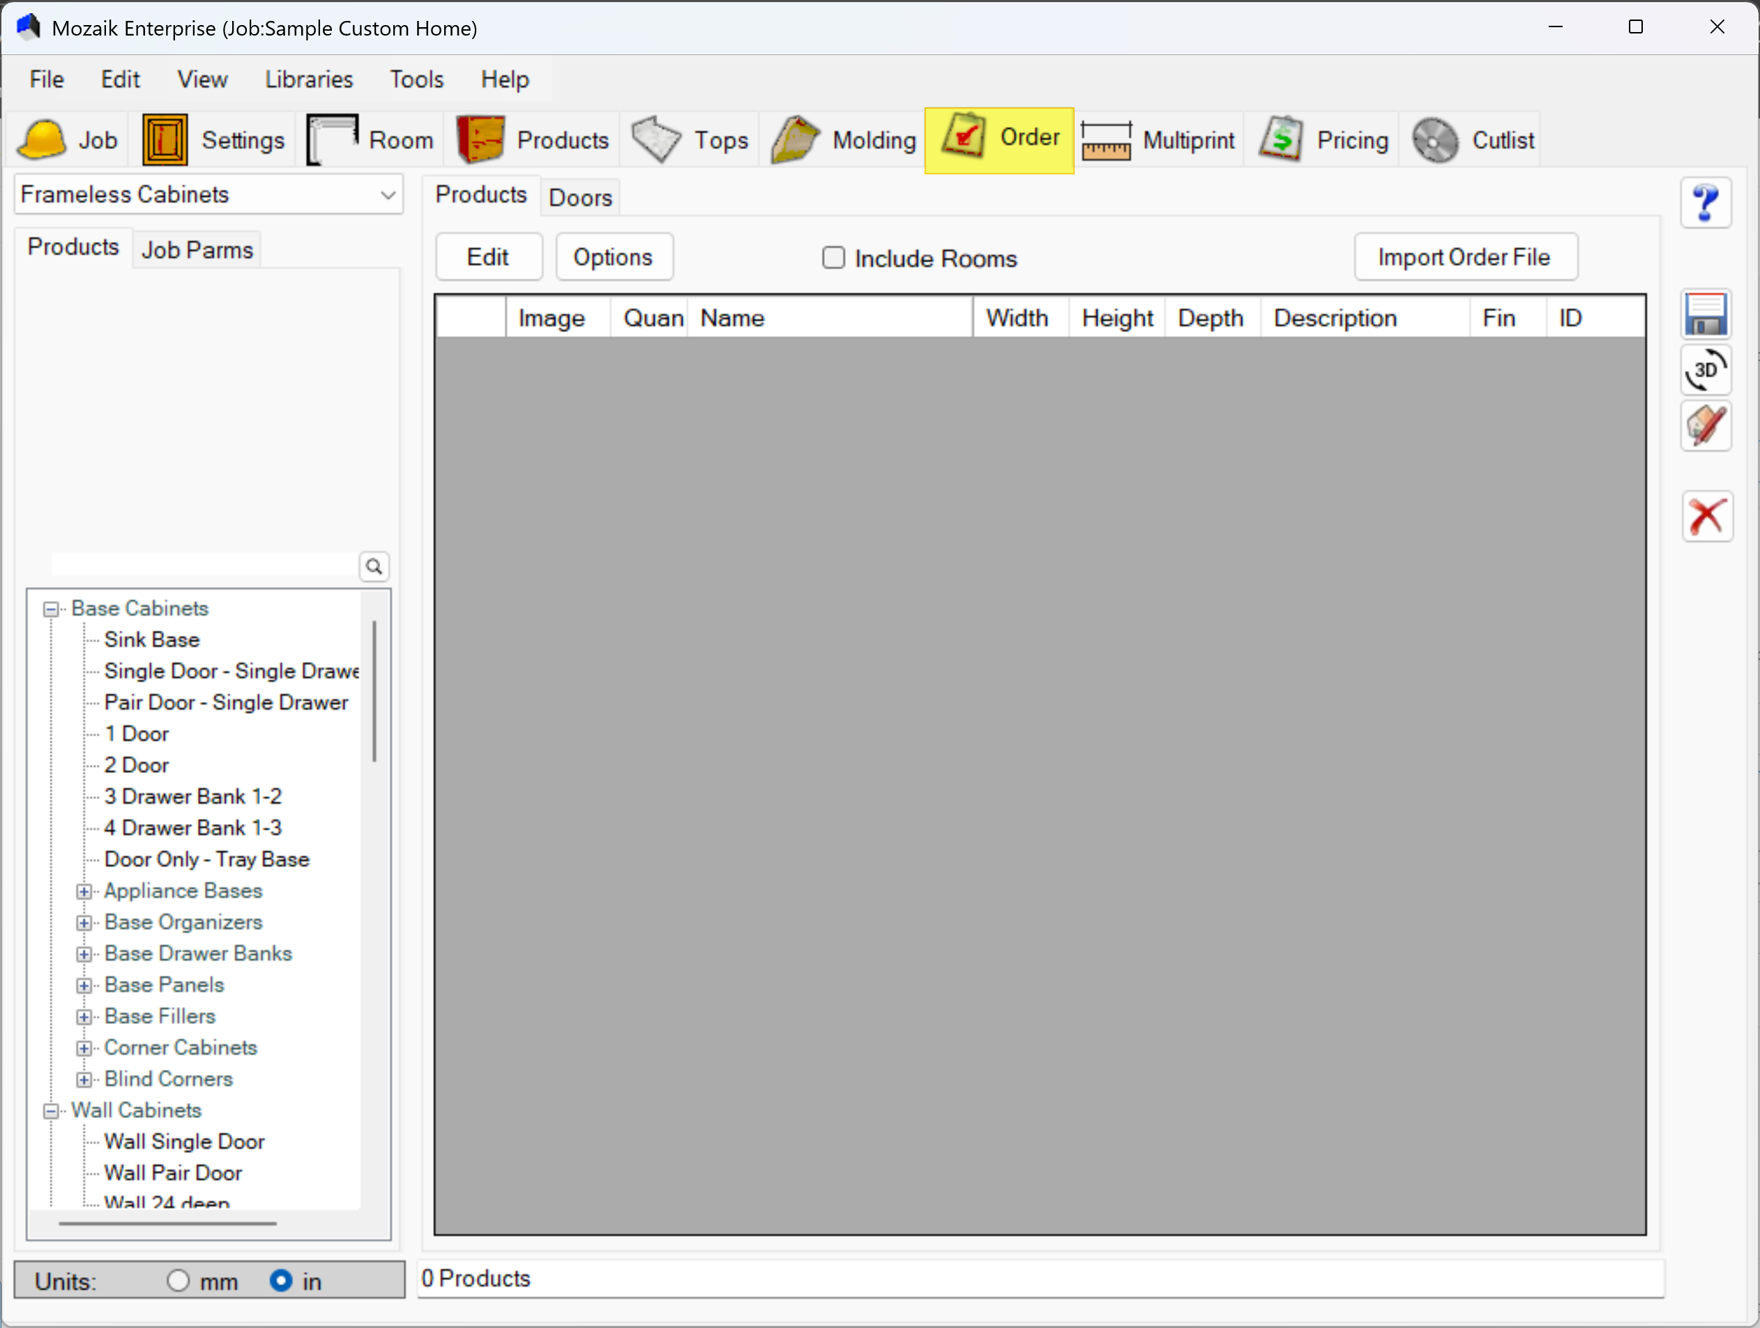Click the product search input field
Image resolution: width=1760 pixels, height=1328 pixels.
[204, 565]
